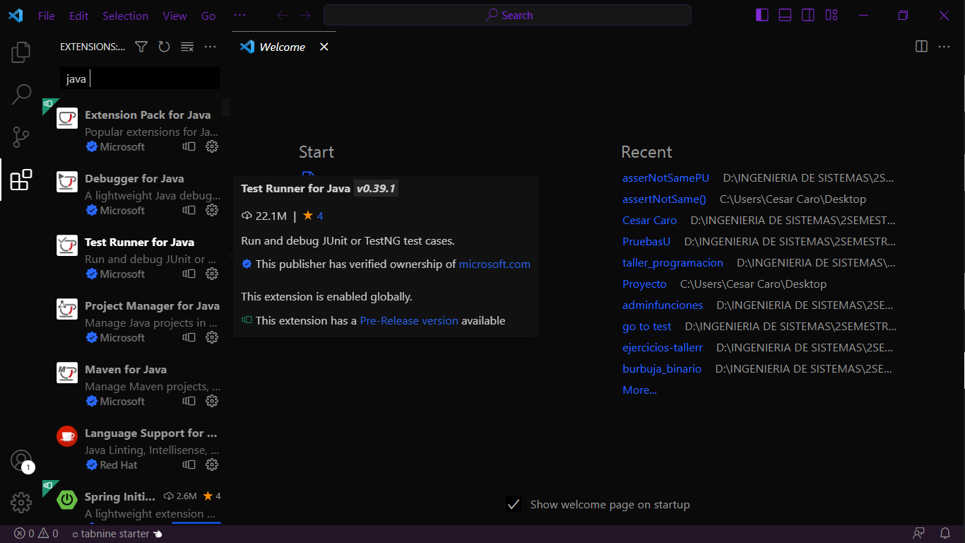965x543 pixels.
Task: Clear extensions search results
Action: coord(187,47)
